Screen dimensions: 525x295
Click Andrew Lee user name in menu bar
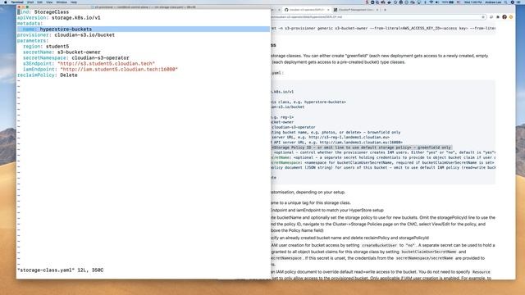[493, 2]
